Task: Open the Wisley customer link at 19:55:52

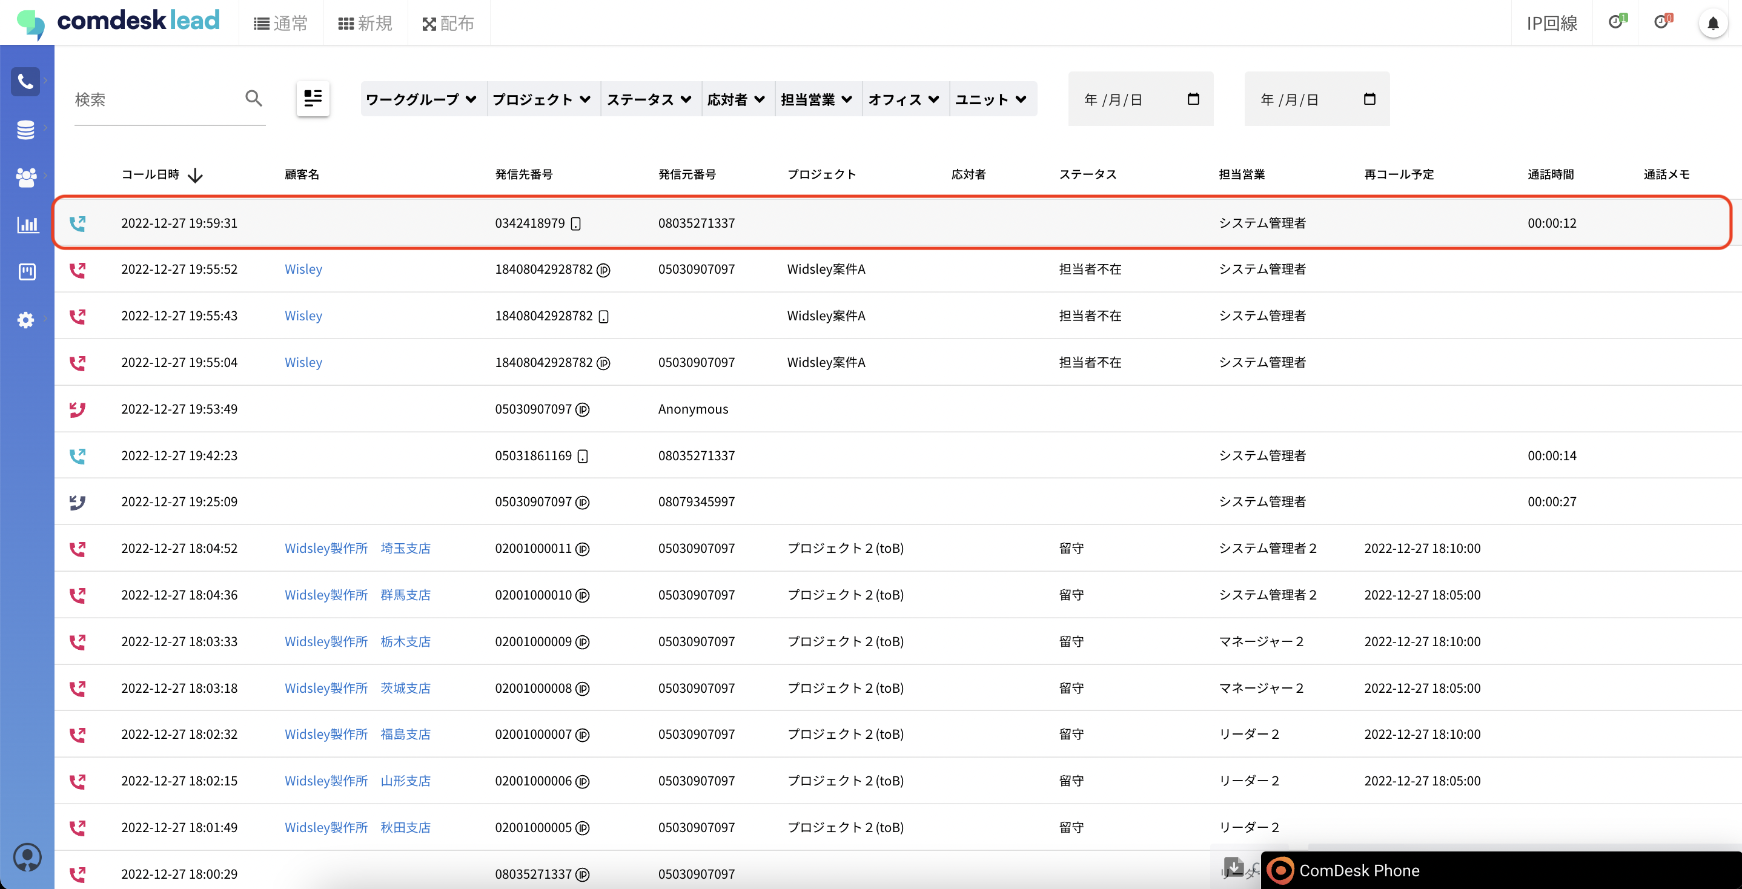Action: click(x=303, y=269)
